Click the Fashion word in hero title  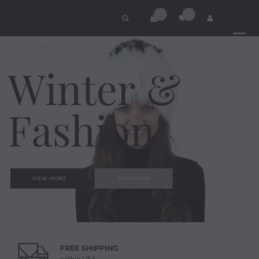[80, 131]
